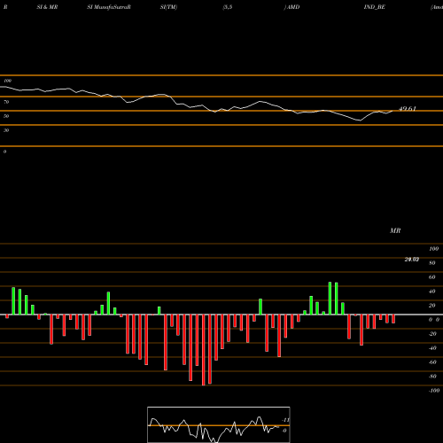The image size is (443, 443).
Task: Click the 'MR' panel title
Action: (395, 230)
